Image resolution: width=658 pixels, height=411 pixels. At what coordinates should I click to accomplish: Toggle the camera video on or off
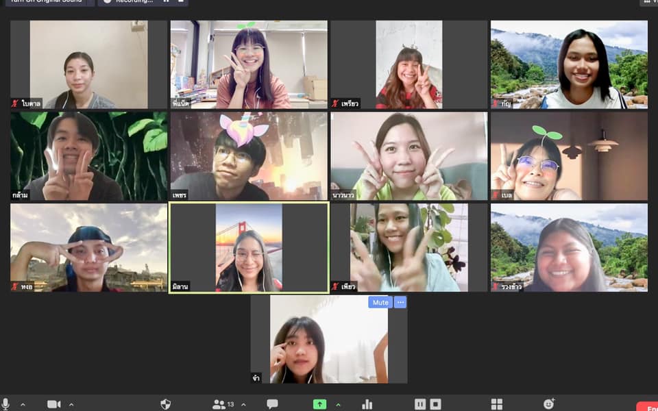pos(53,404)
